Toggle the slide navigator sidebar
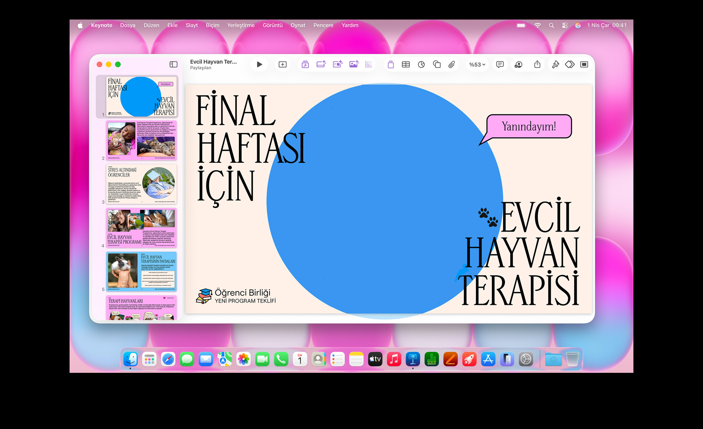The height and width of the screenshot is (429, 703). pyautogui.click(x=173, y=64)
